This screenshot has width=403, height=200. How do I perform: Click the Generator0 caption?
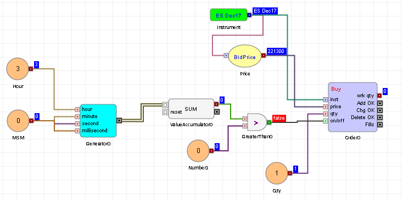click(98, 144)
